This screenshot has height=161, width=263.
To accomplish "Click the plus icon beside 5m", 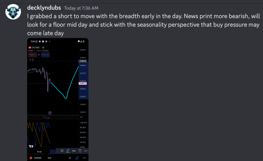I will (70, 158).
